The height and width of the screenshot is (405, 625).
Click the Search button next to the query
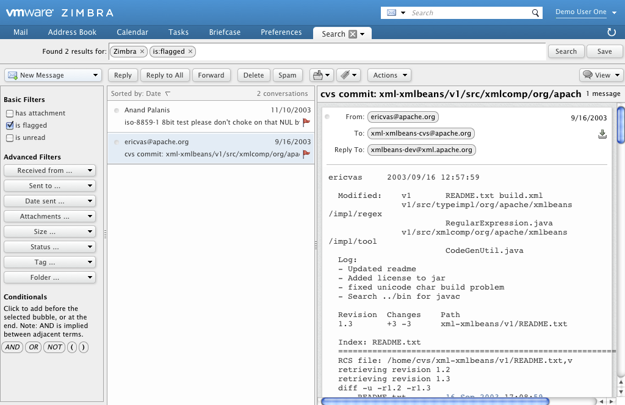tap(566, 51)
